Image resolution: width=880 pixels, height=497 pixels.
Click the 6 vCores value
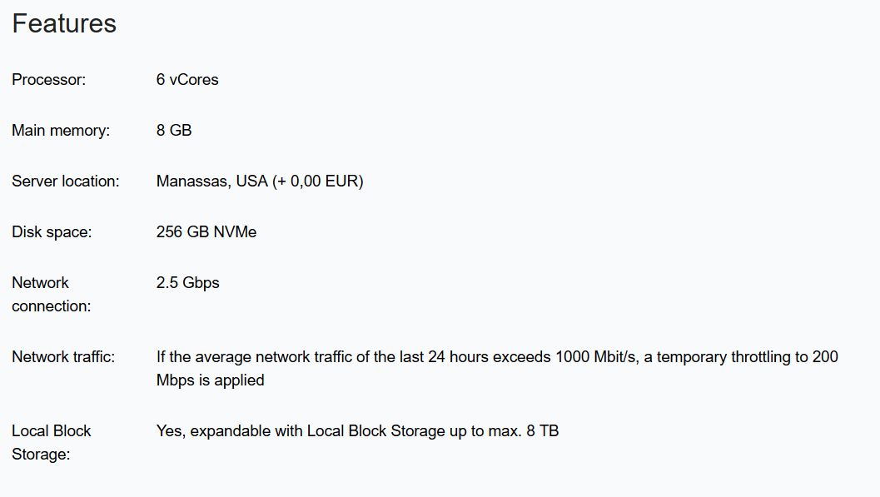[x=187, y=80]
